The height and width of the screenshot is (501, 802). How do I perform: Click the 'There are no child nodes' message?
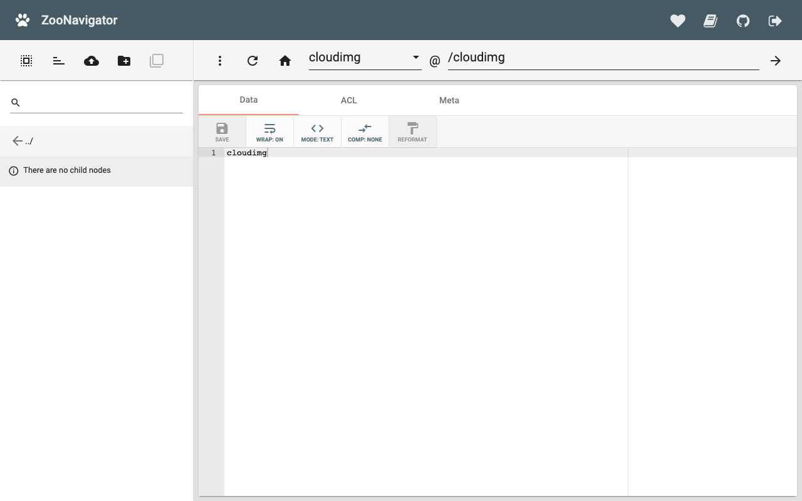point(67,170)
